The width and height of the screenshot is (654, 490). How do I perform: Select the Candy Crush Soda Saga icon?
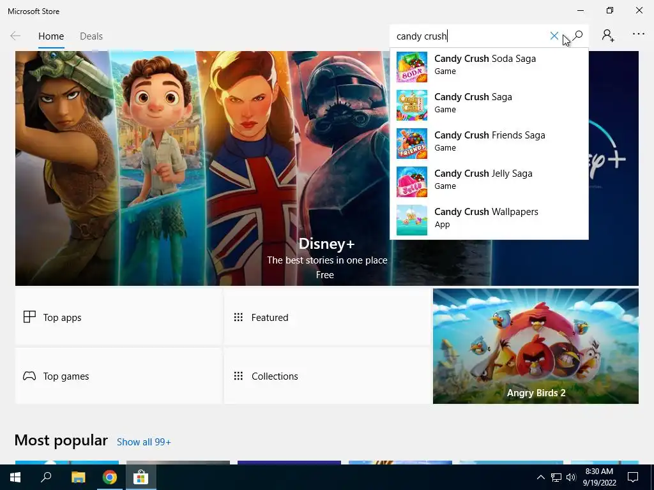412,67
